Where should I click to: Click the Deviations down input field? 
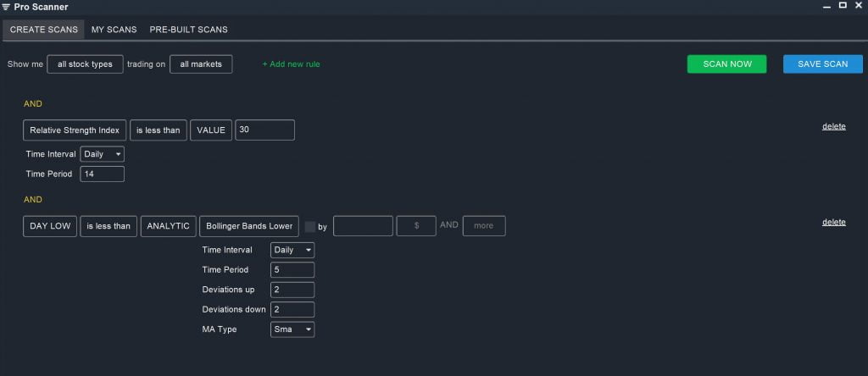point(292,310)
